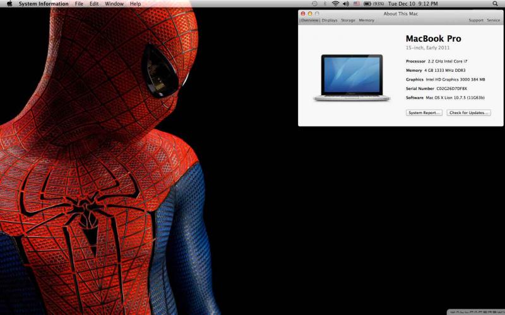Click Check for Updates button
The height and width of the screenshot is (315, 505).
pos(468,113)
